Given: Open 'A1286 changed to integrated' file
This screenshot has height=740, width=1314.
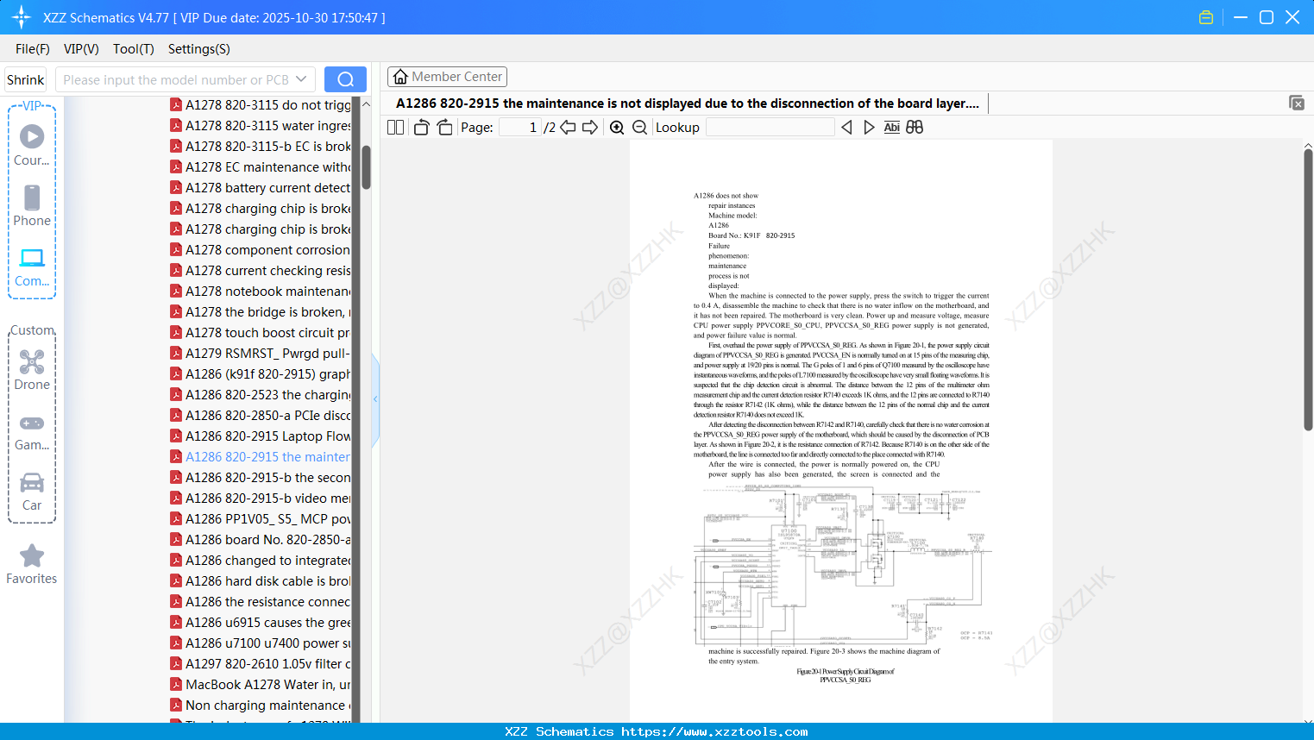Looking at the screenshot, I should pyautogui.click(x=261, y=561).
